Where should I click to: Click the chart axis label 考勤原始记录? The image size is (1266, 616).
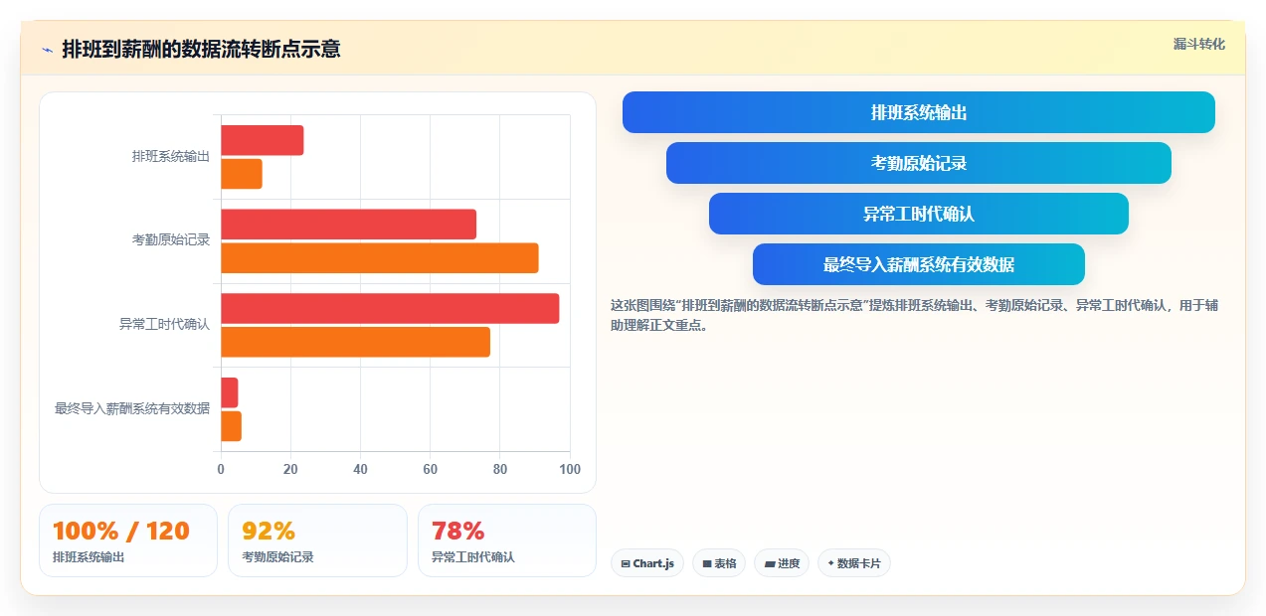point(171,240)
